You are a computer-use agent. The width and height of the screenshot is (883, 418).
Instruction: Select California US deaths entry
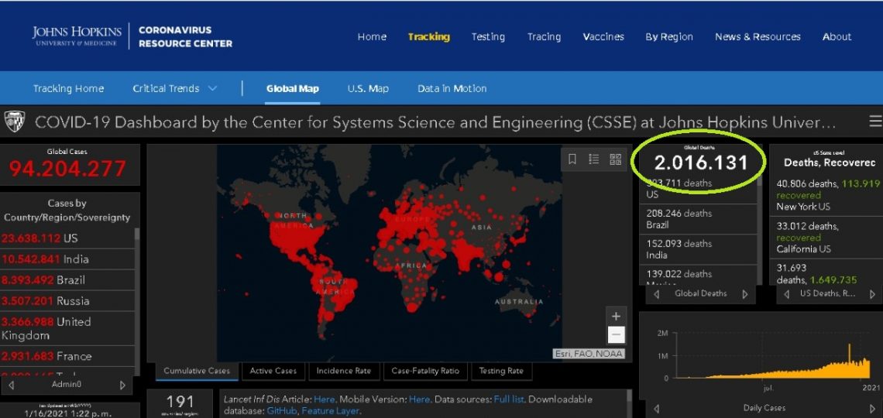pyautogui.click(x=826, y=238)
